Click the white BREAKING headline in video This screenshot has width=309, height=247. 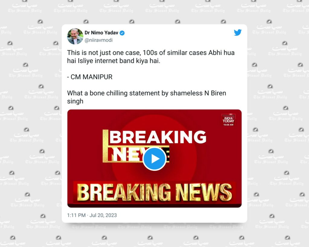(158, 137)
